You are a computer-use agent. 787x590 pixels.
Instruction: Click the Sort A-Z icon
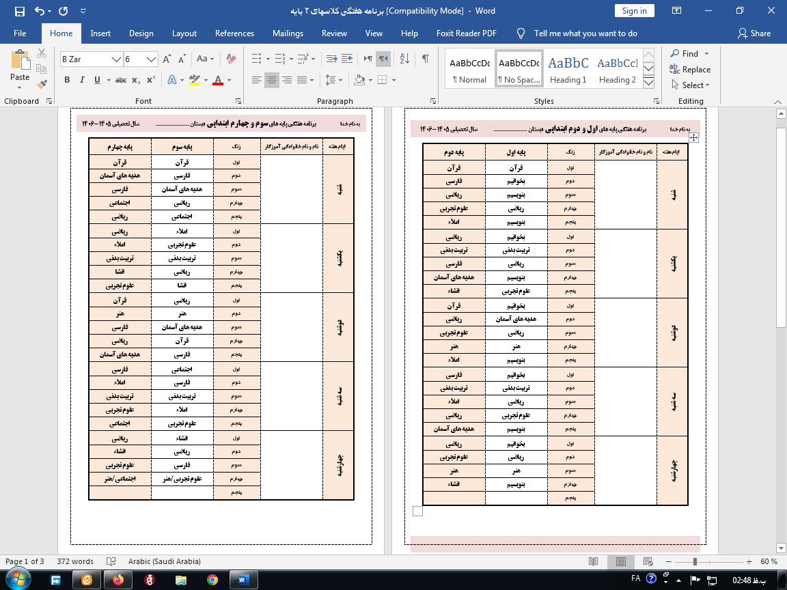pyautogui.click(x=404, y=59)
